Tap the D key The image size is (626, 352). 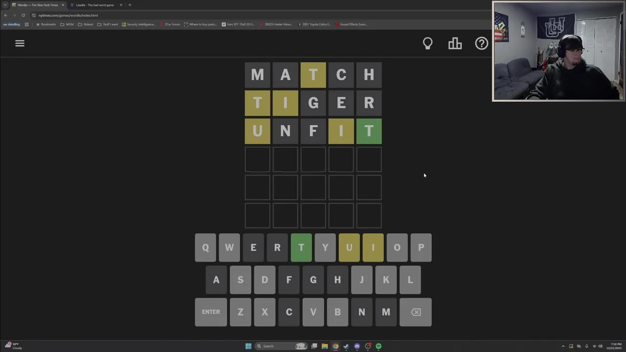[265, 280]
